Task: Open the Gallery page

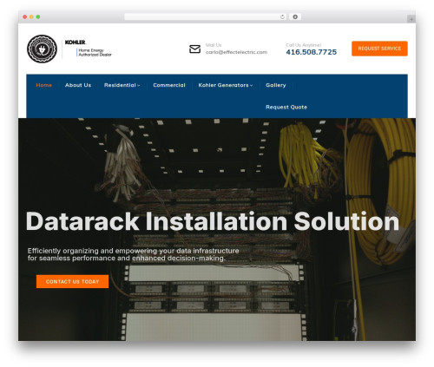Action: 276,85
